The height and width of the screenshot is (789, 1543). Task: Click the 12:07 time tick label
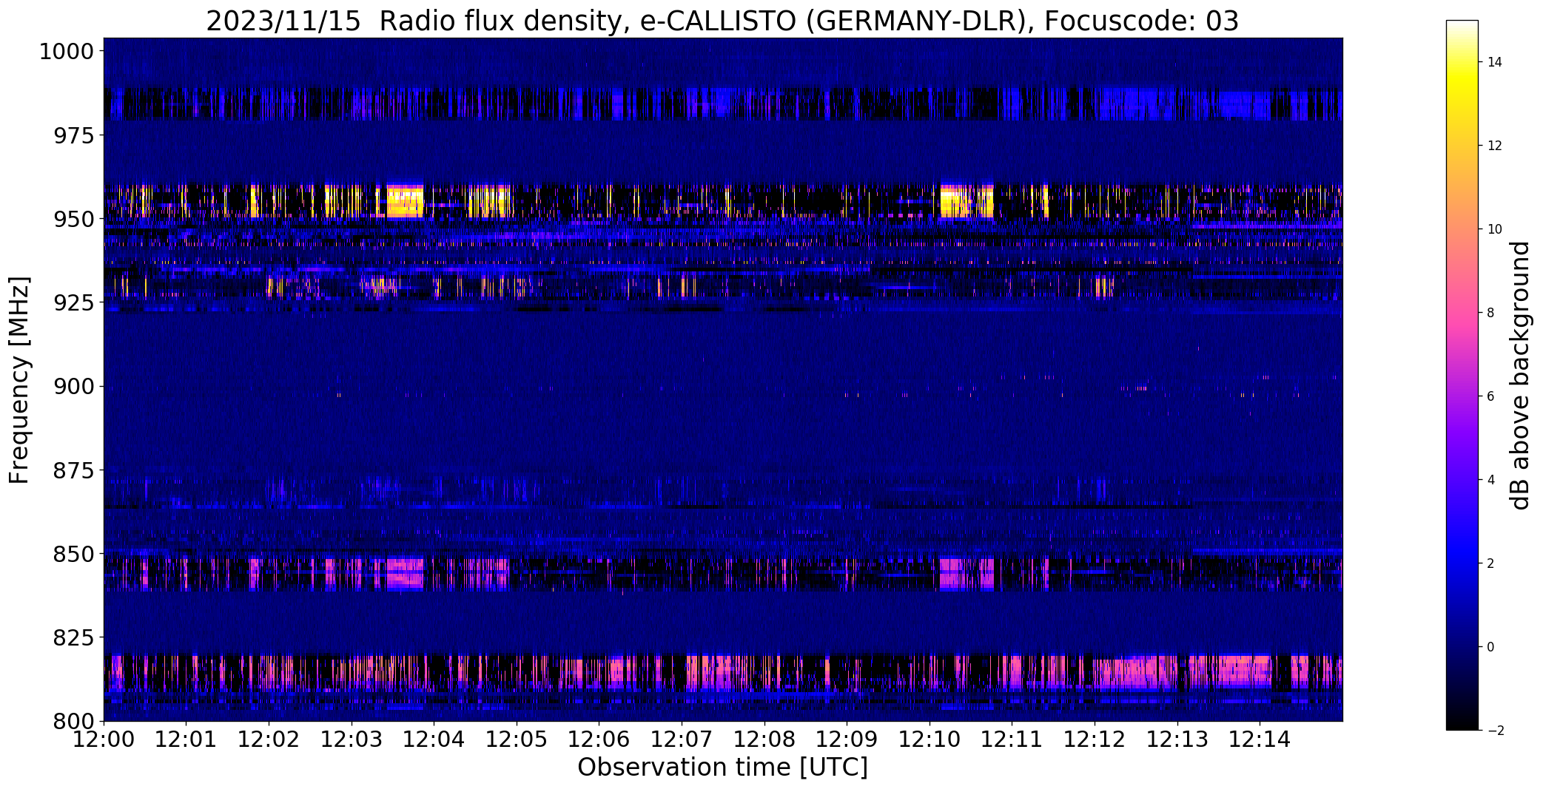point(682,739)
